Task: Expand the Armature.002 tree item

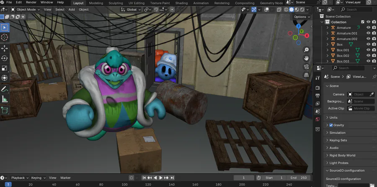Action: click(328, 39)
